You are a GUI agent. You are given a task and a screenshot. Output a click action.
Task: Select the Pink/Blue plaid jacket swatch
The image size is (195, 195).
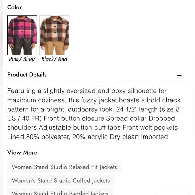pyautogui.click(x=22, y=35)
